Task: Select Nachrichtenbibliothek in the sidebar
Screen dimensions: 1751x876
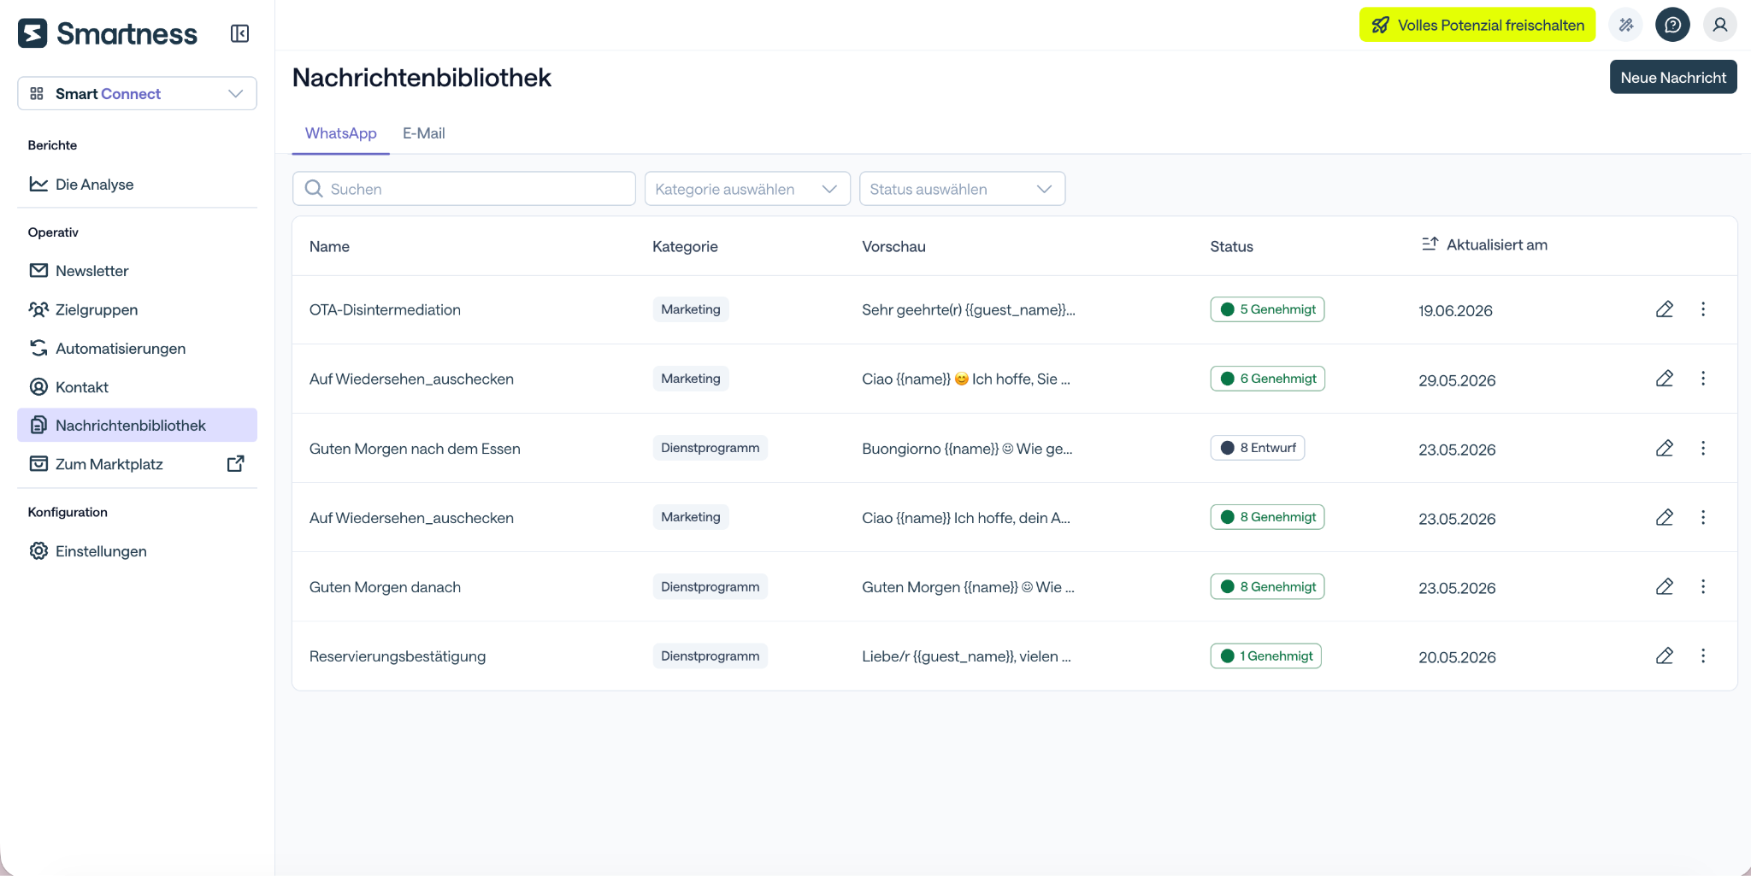Action: click(137, 425)
